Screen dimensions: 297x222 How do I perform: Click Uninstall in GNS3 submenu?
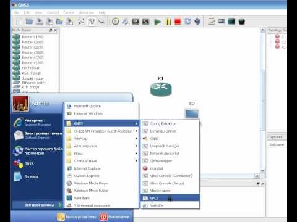click(x=170, y=168)
